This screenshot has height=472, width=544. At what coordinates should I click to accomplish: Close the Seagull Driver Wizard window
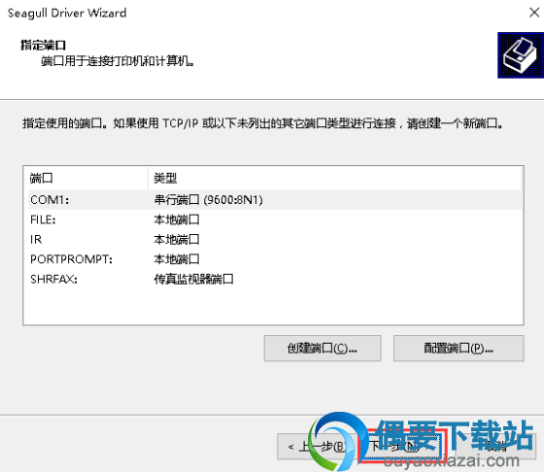point(534,13)
